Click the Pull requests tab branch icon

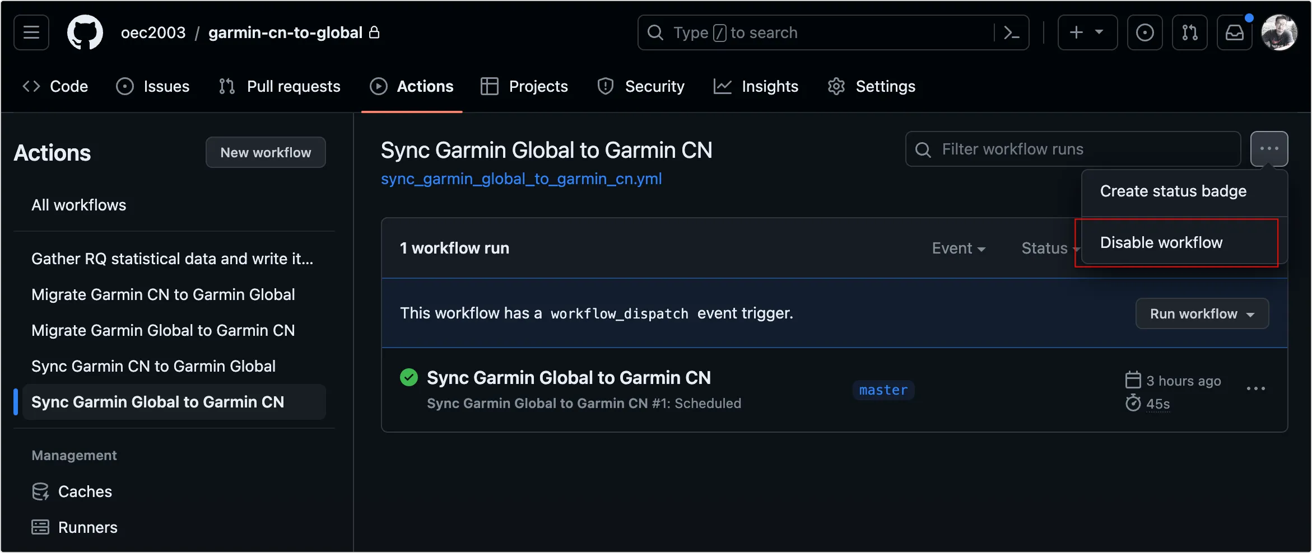(227, 86)
